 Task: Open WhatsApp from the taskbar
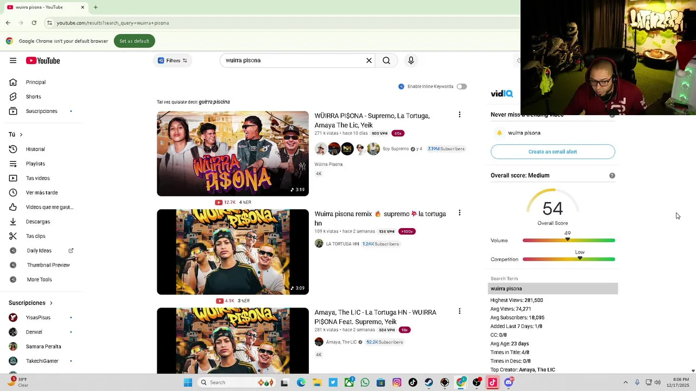[x=365, y=382]
